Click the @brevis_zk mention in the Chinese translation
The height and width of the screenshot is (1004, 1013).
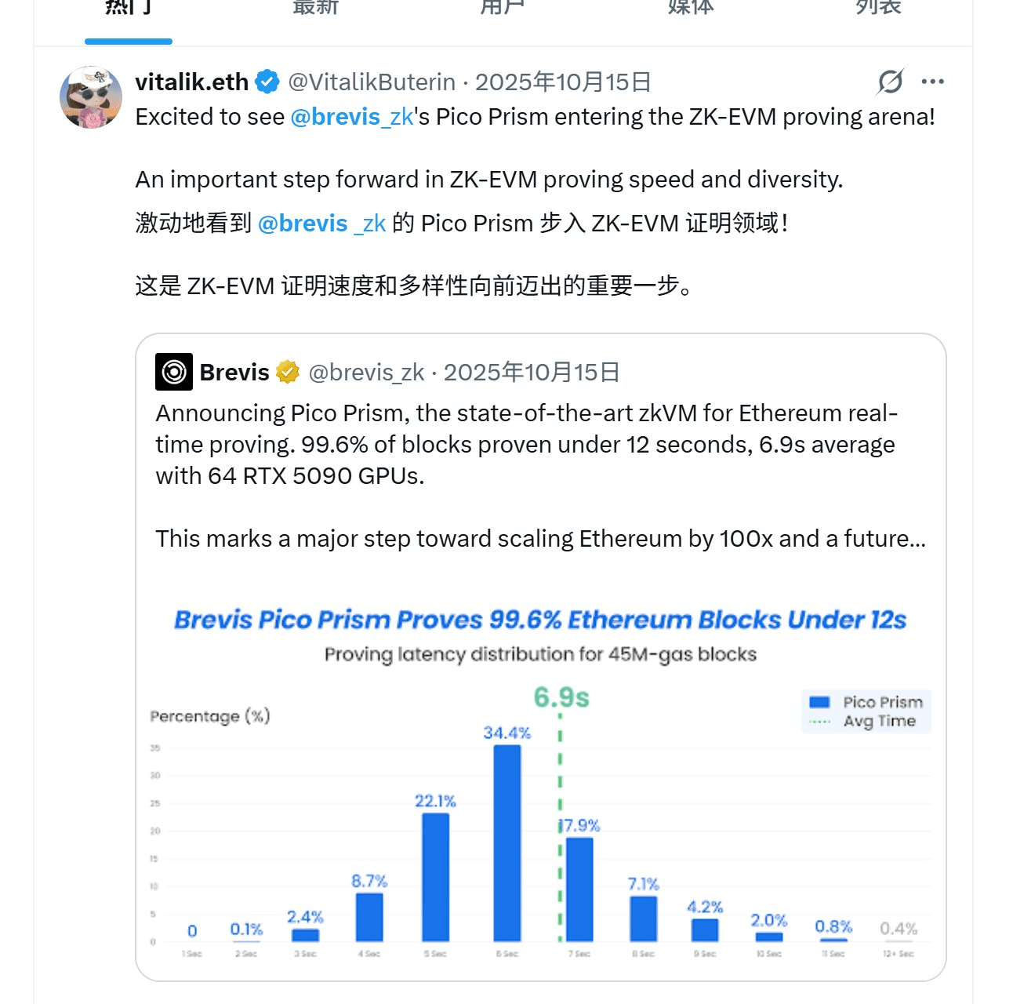pyautogui.click(x=321, y=224)
